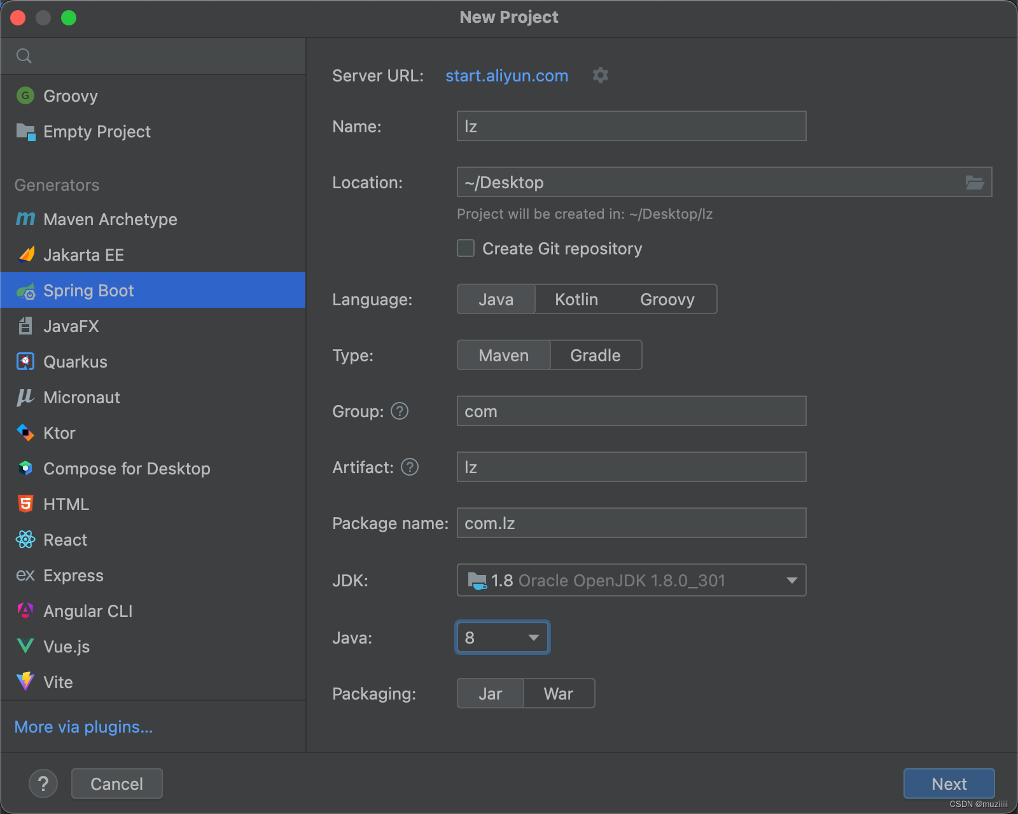Enable the Create Git repository checkbox
This screenshot has width=1018, height=814.
465,248
